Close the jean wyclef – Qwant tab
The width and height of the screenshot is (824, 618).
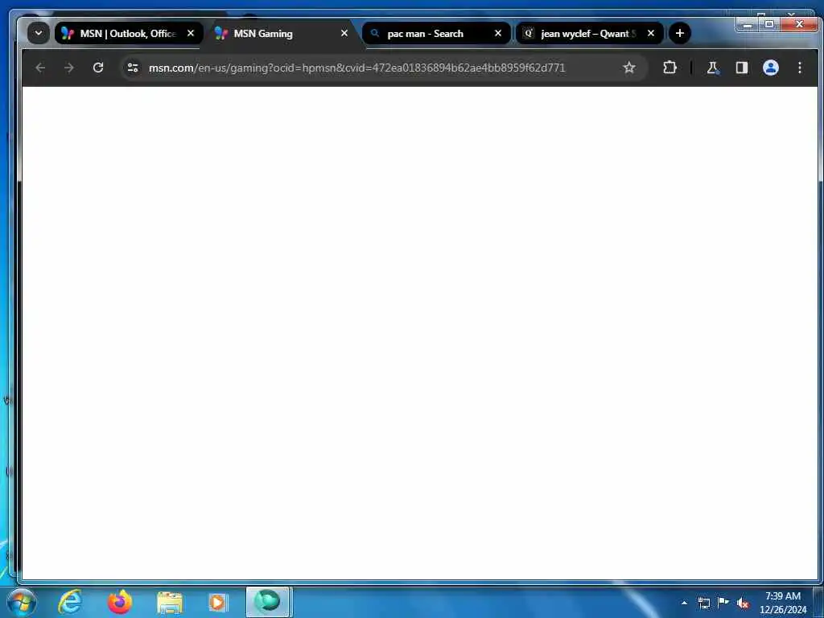(x=651, y=33)
